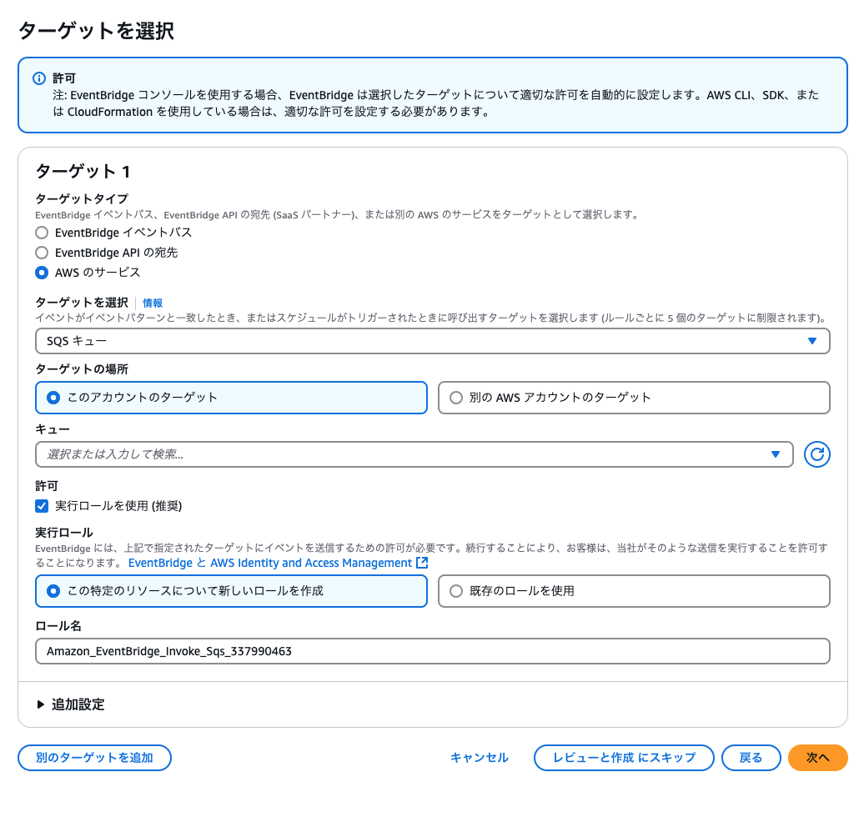Click the 実行ロール section label
This screenshot has width=859, height=827.
pos(64,533)
